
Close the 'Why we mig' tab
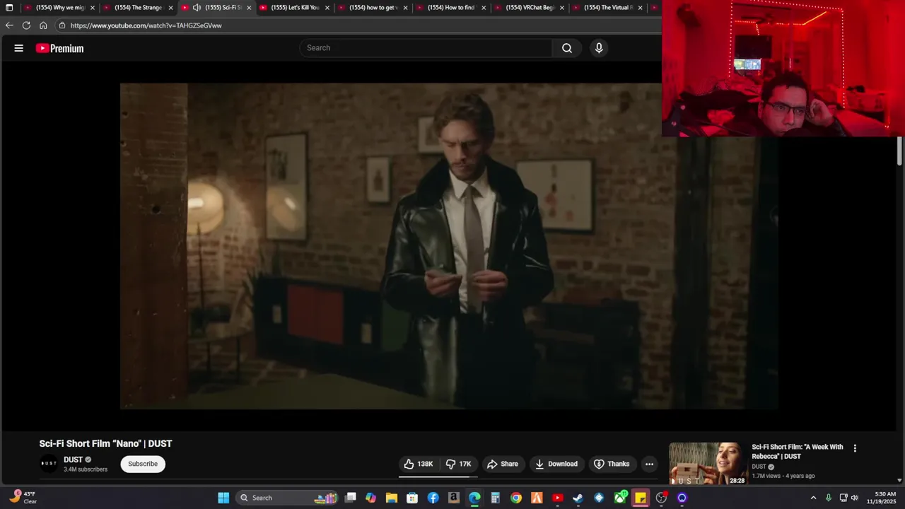(92, 8)
